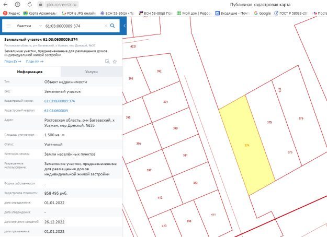Screen dimensions: 327x237
Task: Open the ГОСТ Р 58033 bookmark
Action: coord(291,13)
